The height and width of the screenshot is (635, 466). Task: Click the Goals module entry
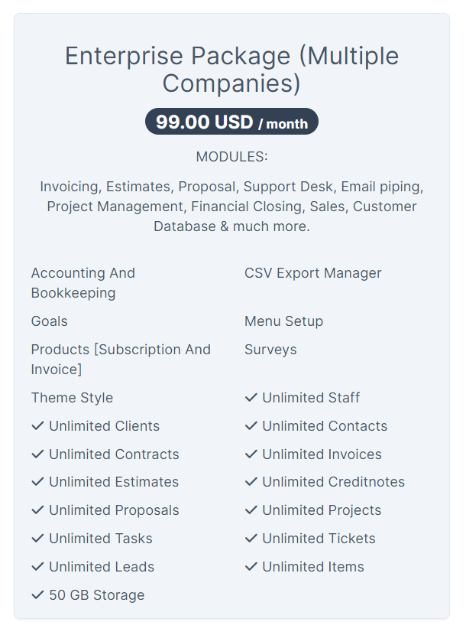pos(49,321)
